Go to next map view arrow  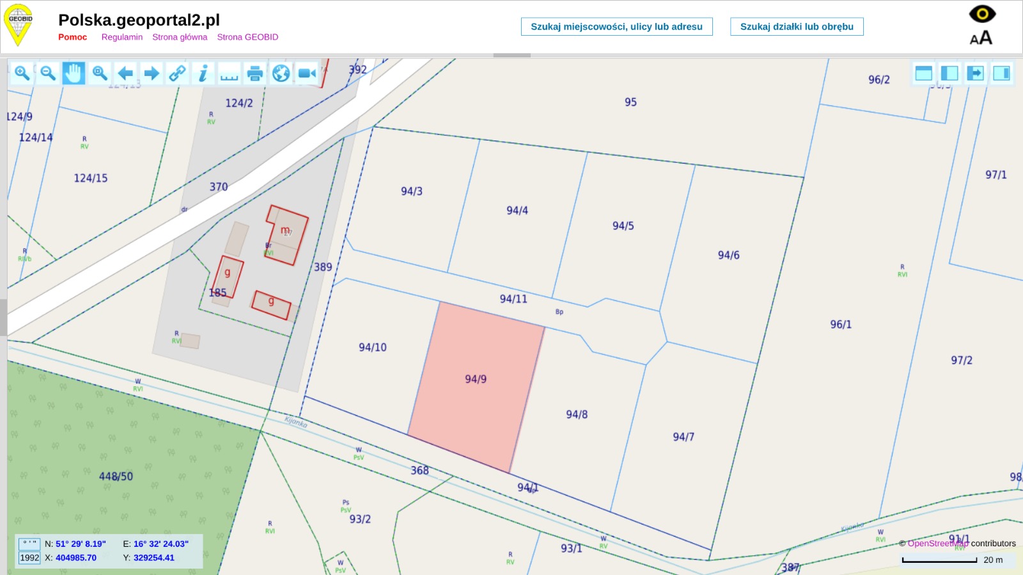point(152,73)
